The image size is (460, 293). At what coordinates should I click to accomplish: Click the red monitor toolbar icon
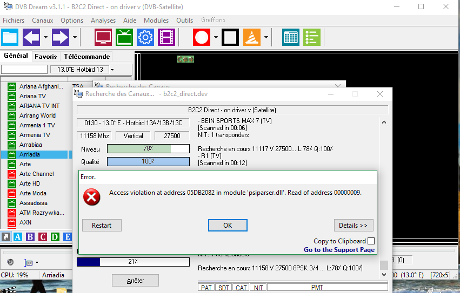(x=103, y=37)
